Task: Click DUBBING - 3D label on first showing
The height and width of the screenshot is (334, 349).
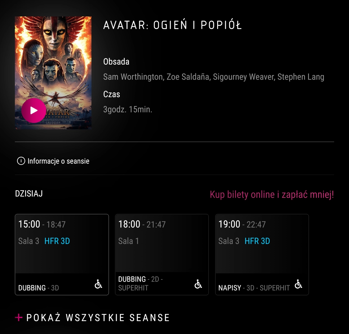Action: (x=38, y=288)
